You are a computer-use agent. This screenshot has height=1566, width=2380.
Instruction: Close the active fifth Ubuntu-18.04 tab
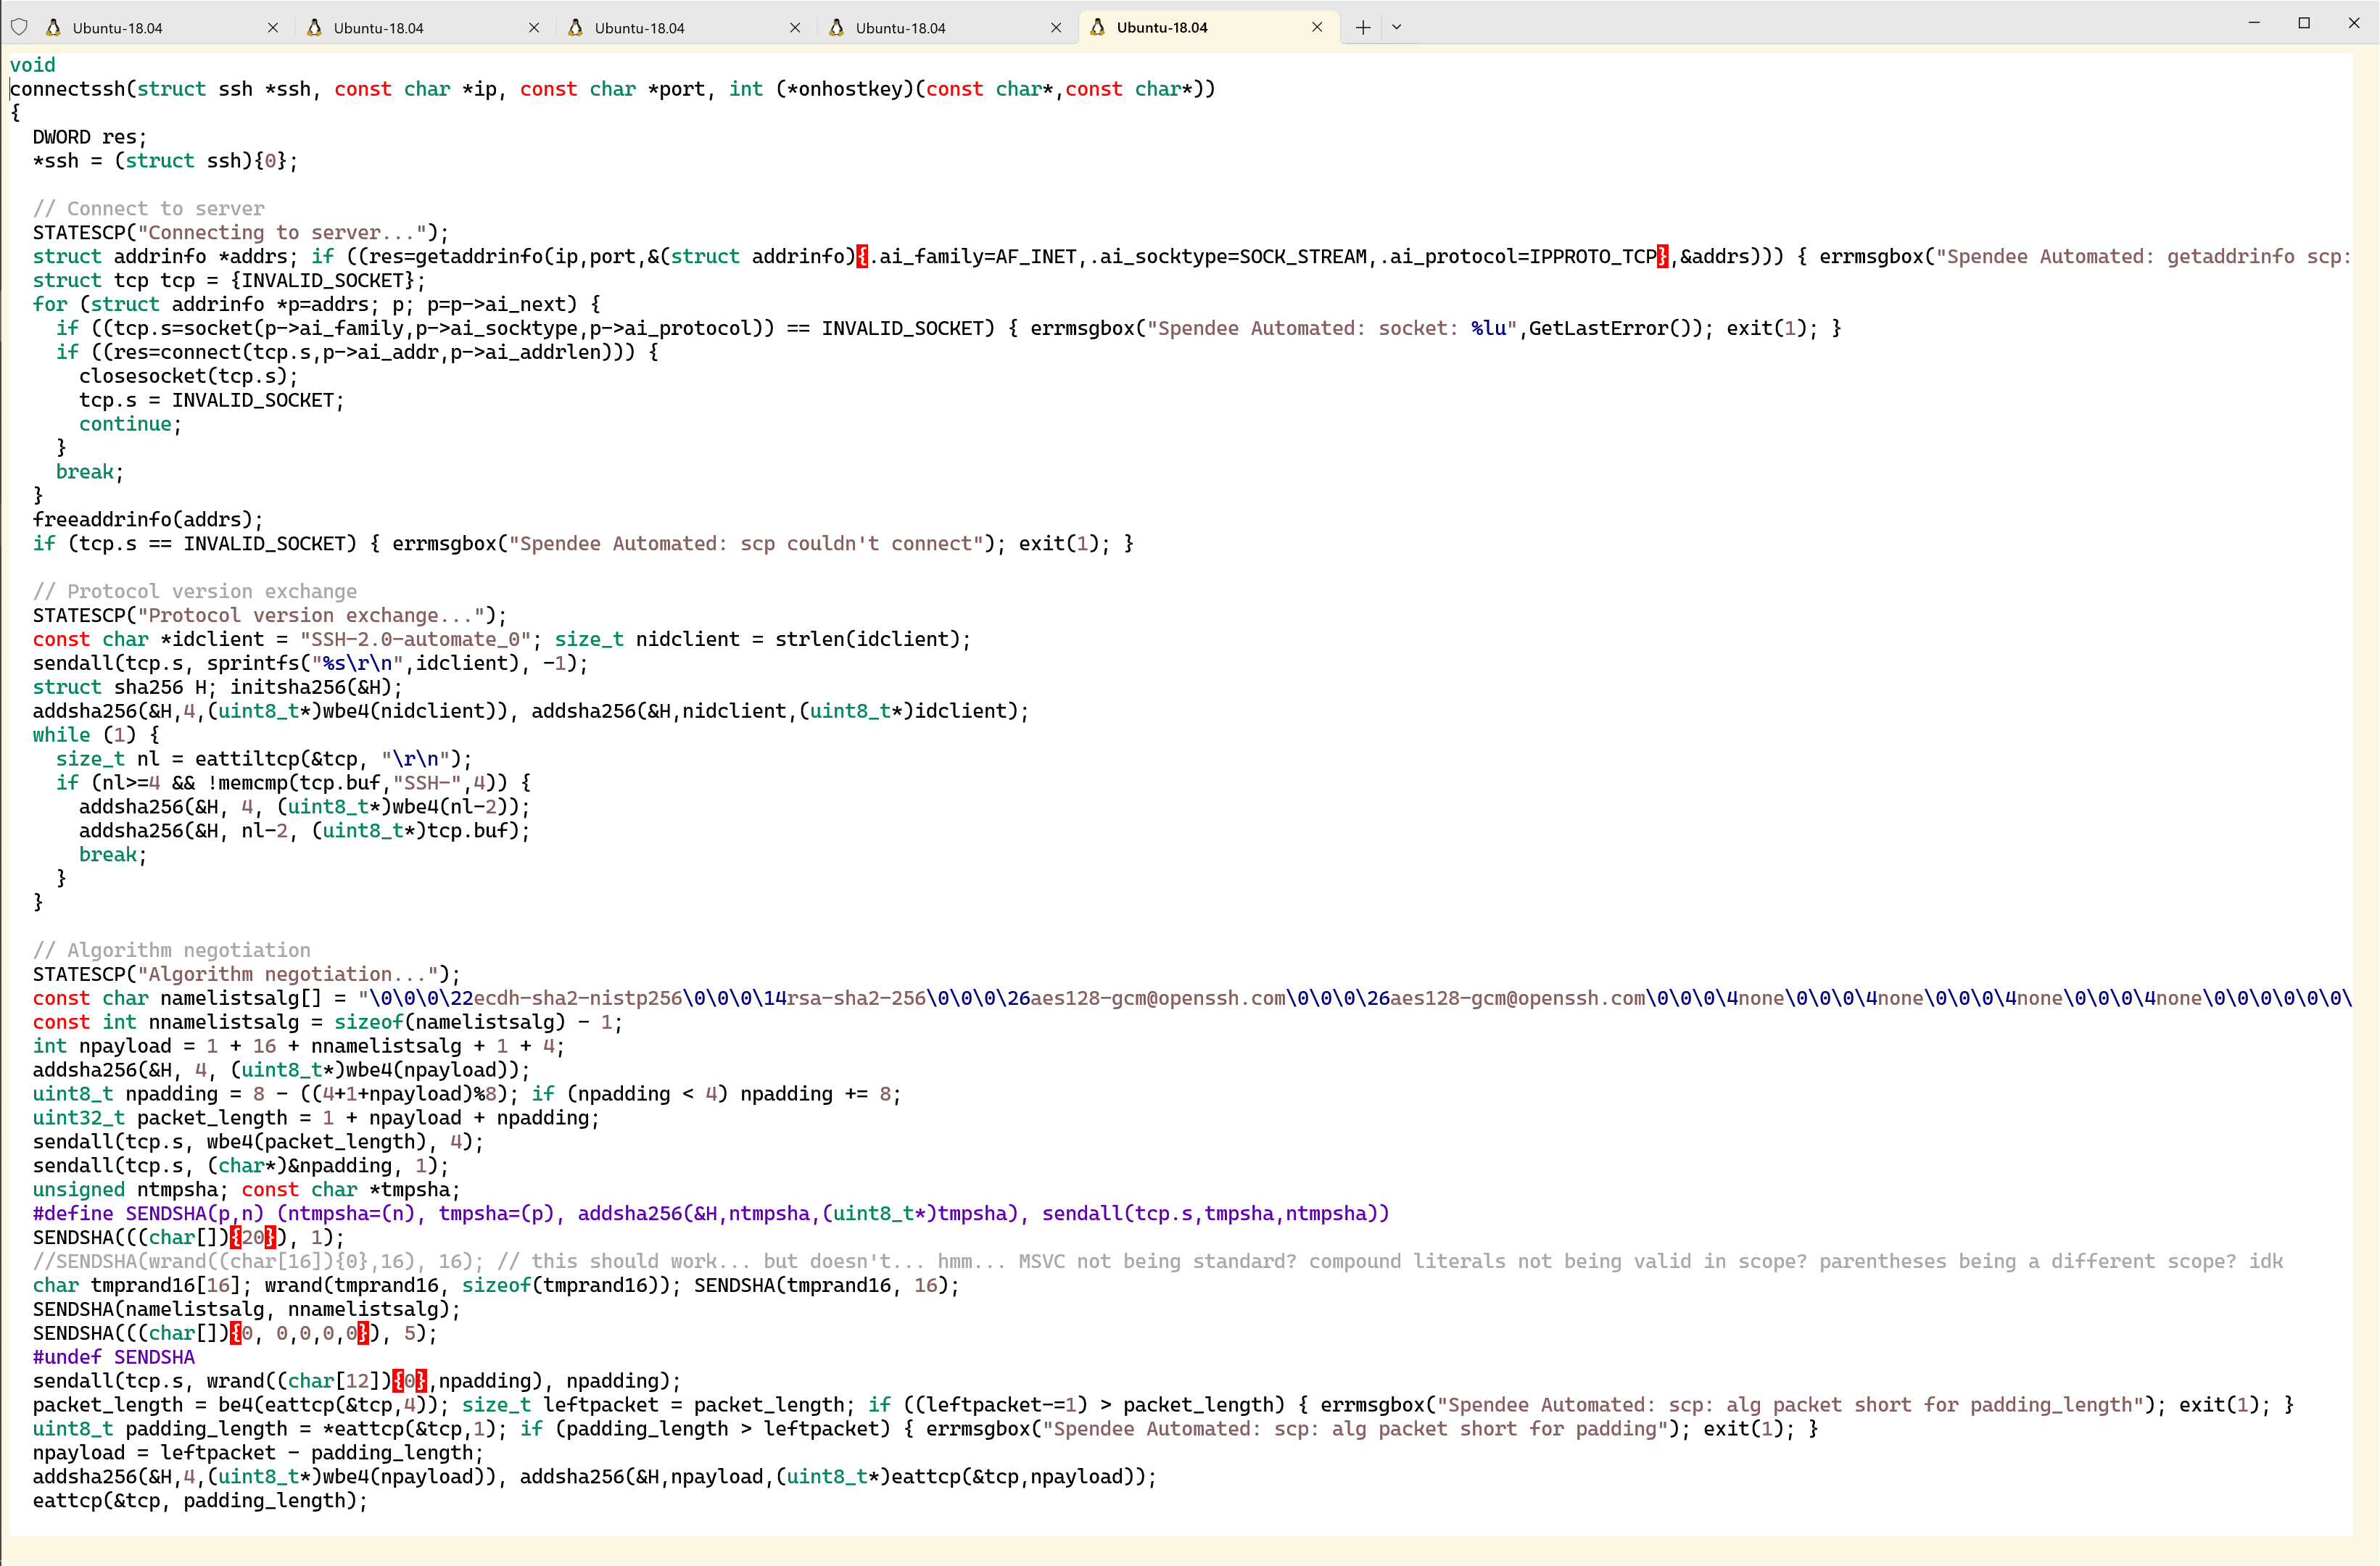tap(1317, 28)
